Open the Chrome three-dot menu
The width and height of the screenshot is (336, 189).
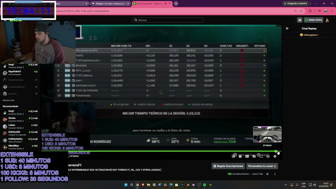point(332,11)
